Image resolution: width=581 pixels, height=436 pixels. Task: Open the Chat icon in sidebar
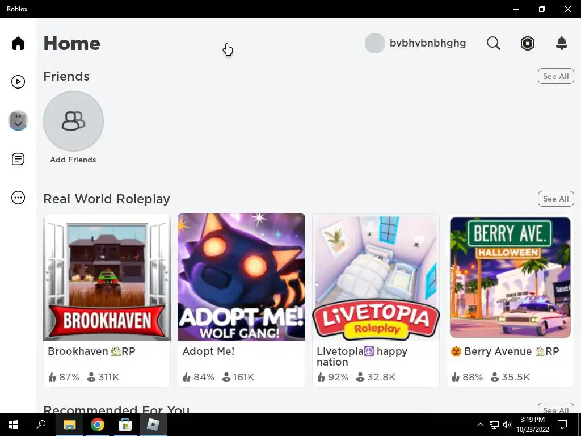[18, 159]
